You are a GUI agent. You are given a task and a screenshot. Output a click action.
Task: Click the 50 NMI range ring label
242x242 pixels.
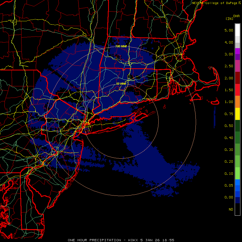pyautogui.click(x=121, y=84)
